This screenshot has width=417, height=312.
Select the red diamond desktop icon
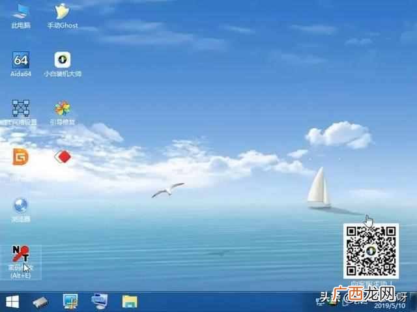point(63,157)
